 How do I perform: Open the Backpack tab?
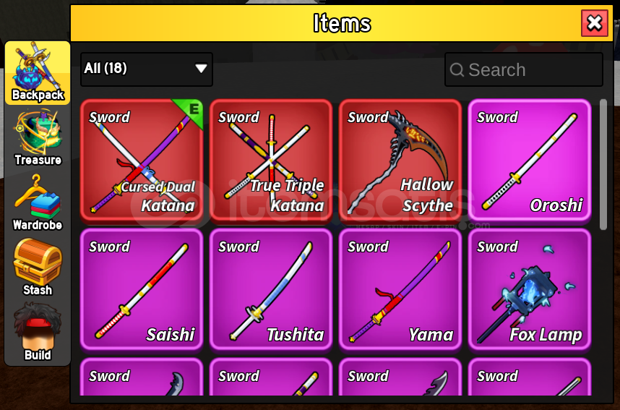pos(38,73)
